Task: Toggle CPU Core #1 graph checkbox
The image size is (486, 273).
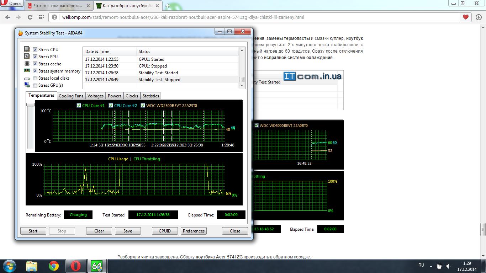Action: click(79, 106)
